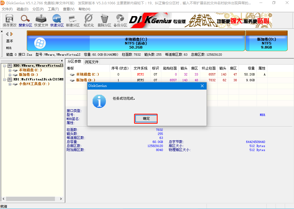Open the 恢复文件 (Recover Files) tool

pos(41,20)
